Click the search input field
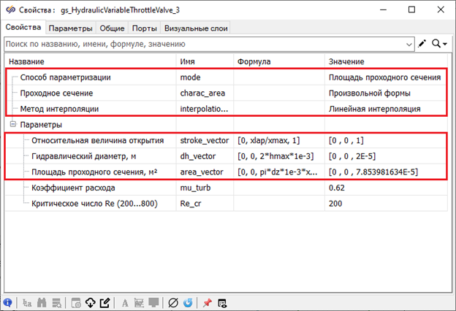Screen dimensions: 456x311 pyautogui.click(x=205, y=44)
